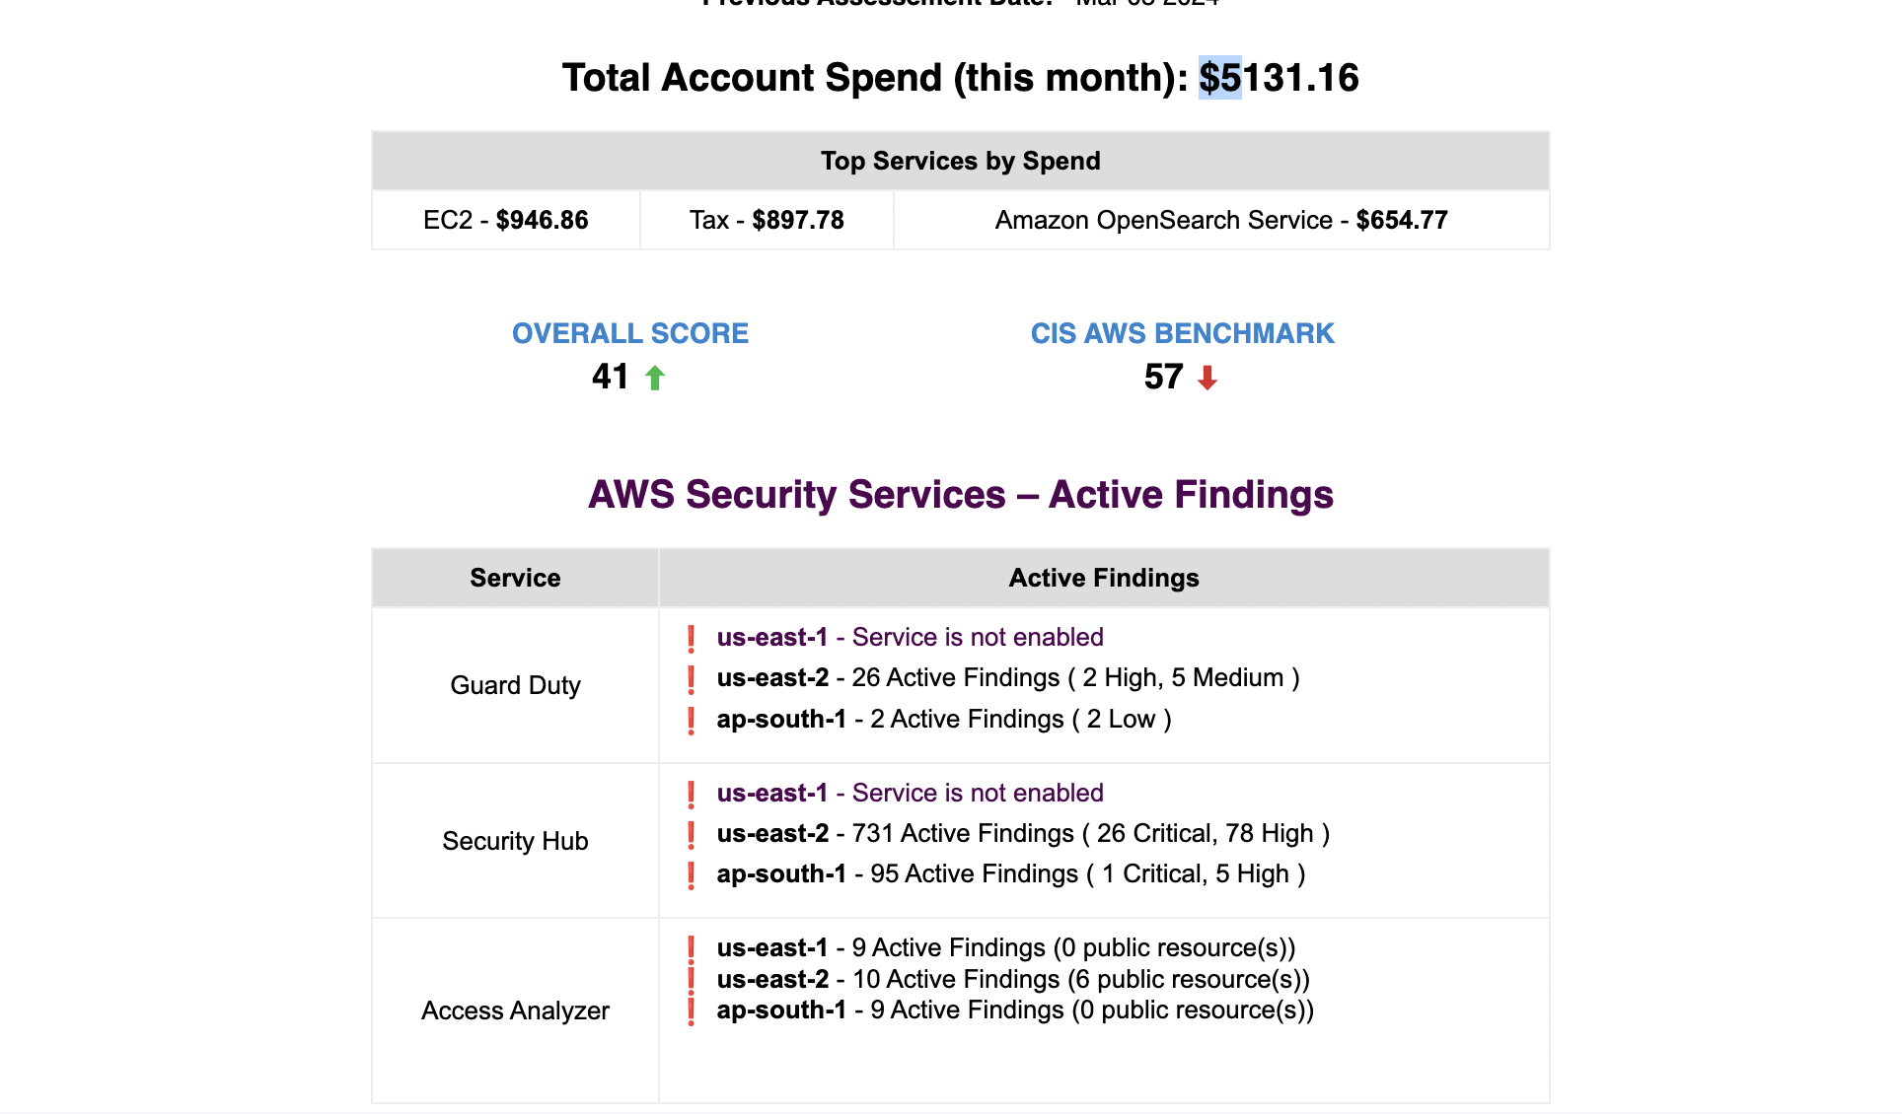Click the green up arrow beside Overall Score
1902x1114 pixels.
click(655, 378)
